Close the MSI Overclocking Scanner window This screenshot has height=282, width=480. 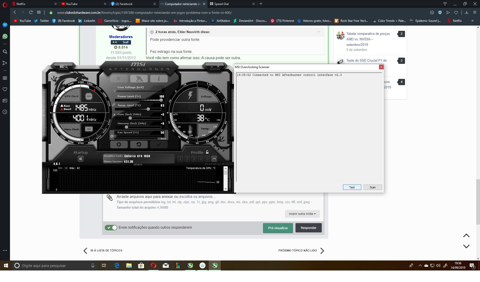[x=381, y=67]
